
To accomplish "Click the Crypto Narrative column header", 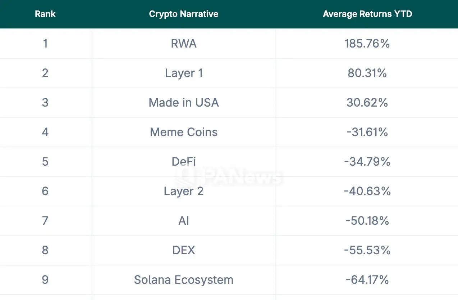I will pyautogui.click(x=184, y=14).
